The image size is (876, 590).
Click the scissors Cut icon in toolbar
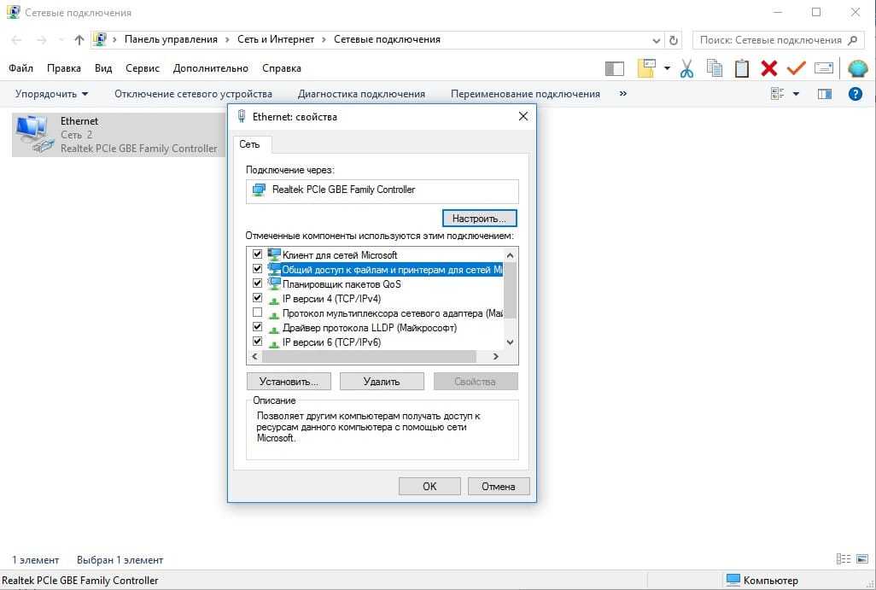click(x=686, y=69)
